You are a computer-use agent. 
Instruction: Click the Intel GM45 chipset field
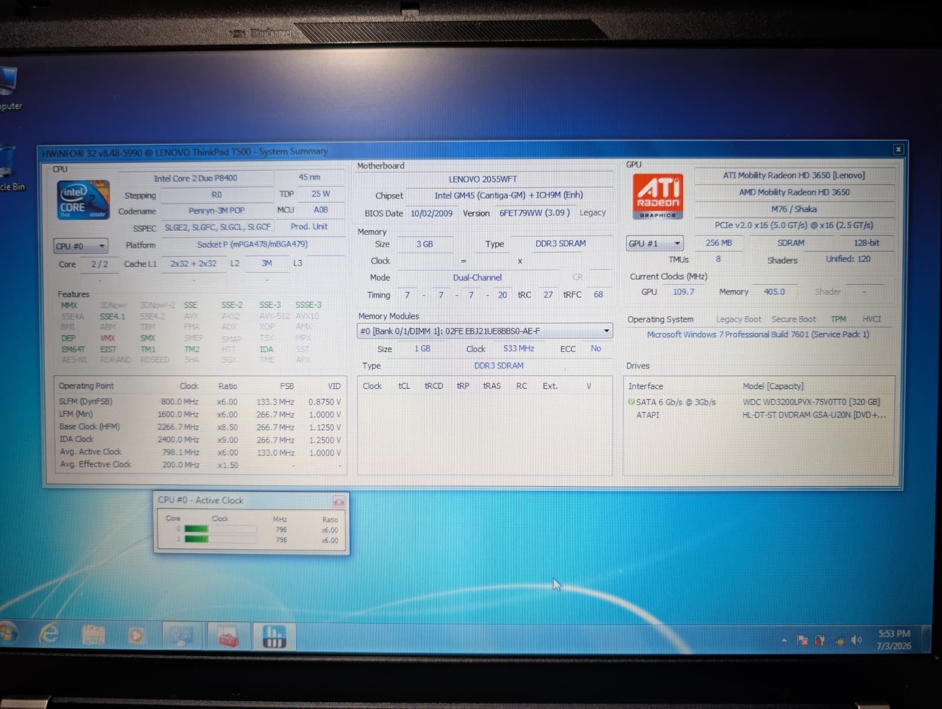[x=509, y=195]
